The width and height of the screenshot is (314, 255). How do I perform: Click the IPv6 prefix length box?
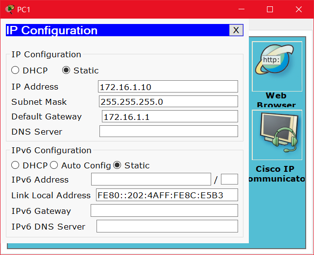pos(229,179)
